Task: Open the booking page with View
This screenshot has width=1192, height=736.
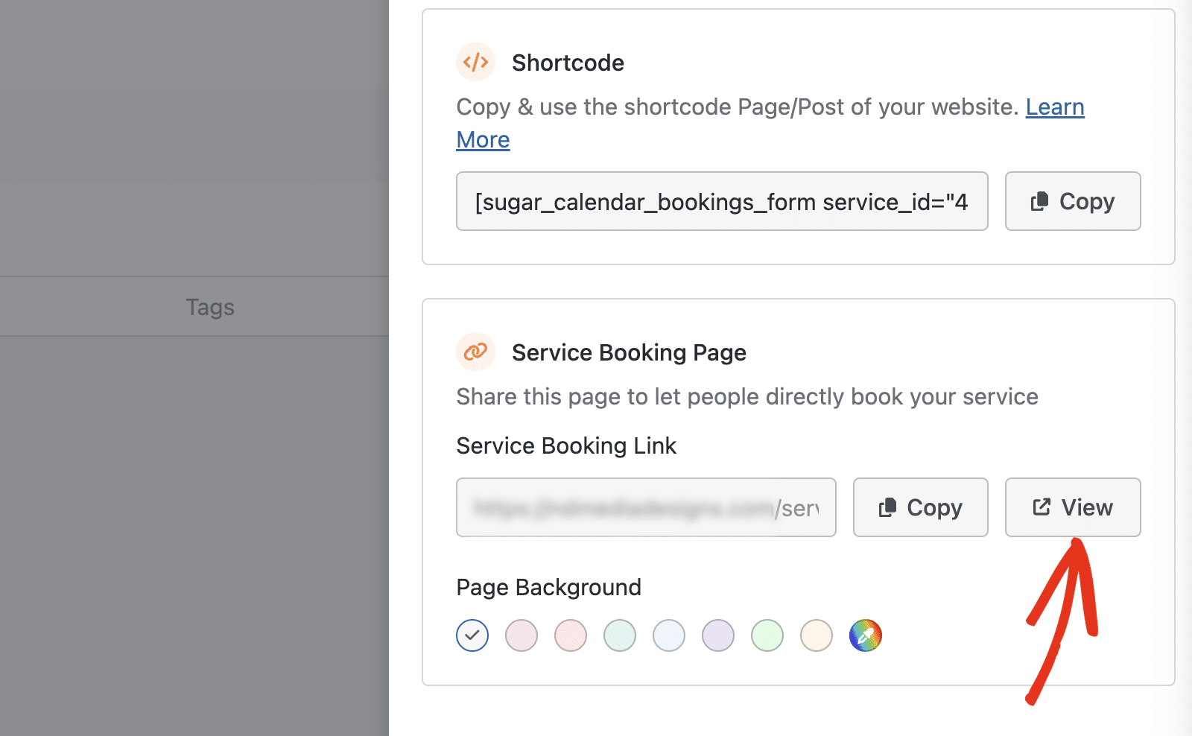Action: point(1072,507)
